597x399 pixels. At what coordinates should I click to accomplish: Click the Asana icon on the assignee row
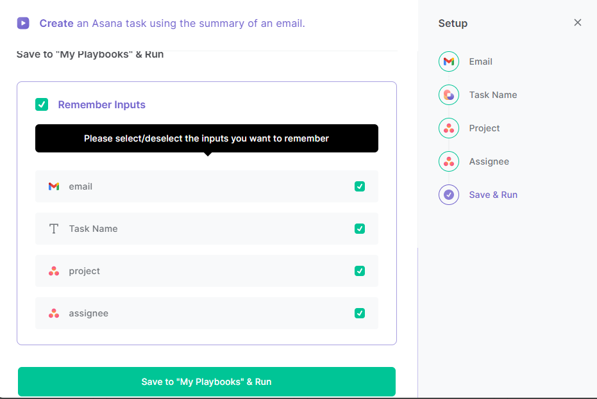tap(54, 313)
